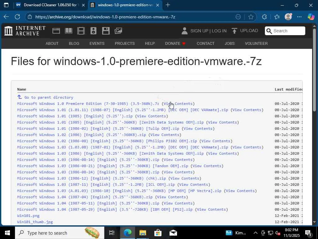Open Favorites list icon in toolbar

coord(277,17)
